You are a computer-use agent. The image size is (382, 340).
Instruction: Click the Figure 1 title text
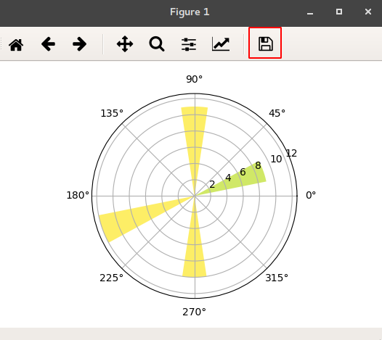tap(190, 12)
